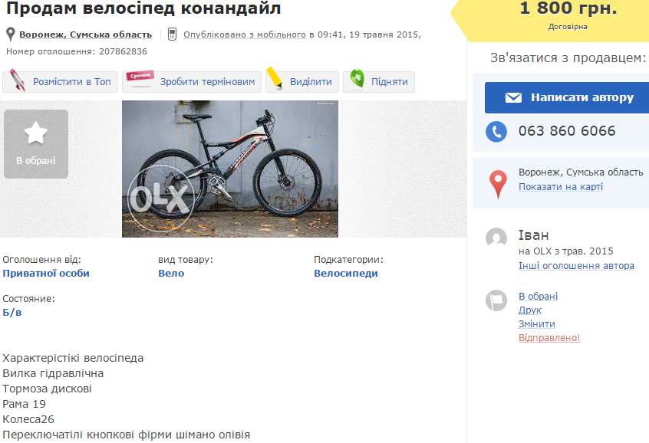Select the Велосипеди subcategory link

click(x=345, y=274)
